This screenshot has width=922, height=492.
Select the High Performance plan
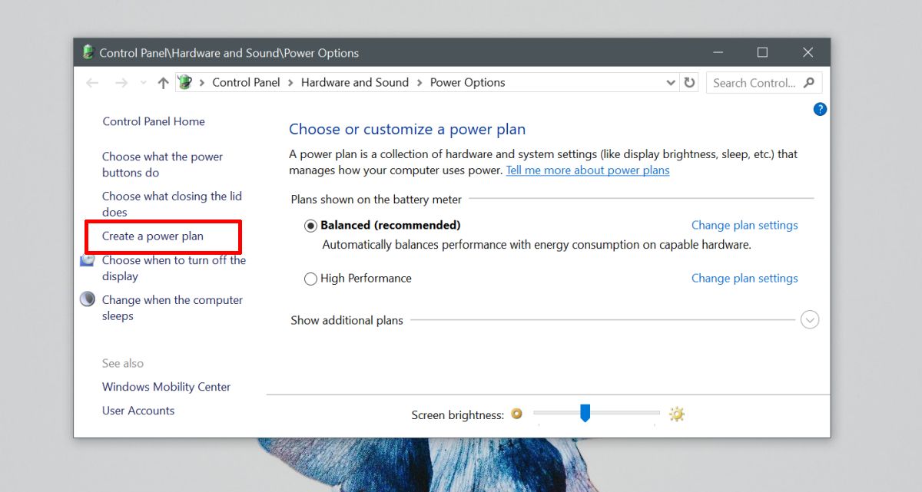(310, 279)
